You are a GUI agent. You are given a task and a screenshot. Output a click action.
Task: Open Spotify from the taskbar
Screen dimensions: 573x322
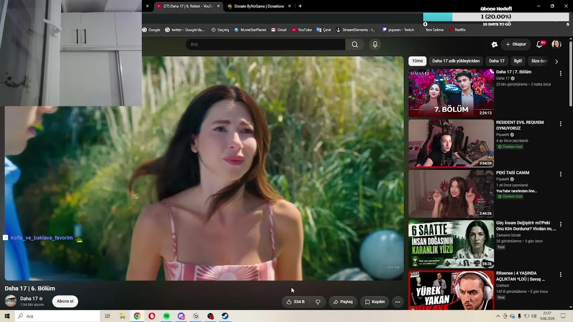pos(167,316)
